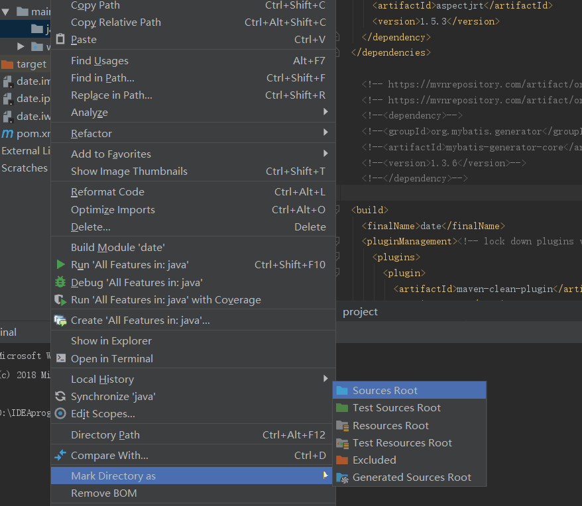
Task: Open the Local History submenu arrow
Action: [325, 378]
